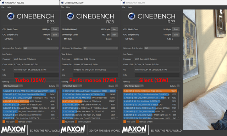Screen dimensions: 227x136
Task: Select the Threadripper 16315 row in the middle window
Action: [x=89, y=98]
